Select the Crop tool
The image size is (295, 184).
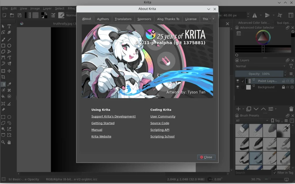(x=3, y=77)
